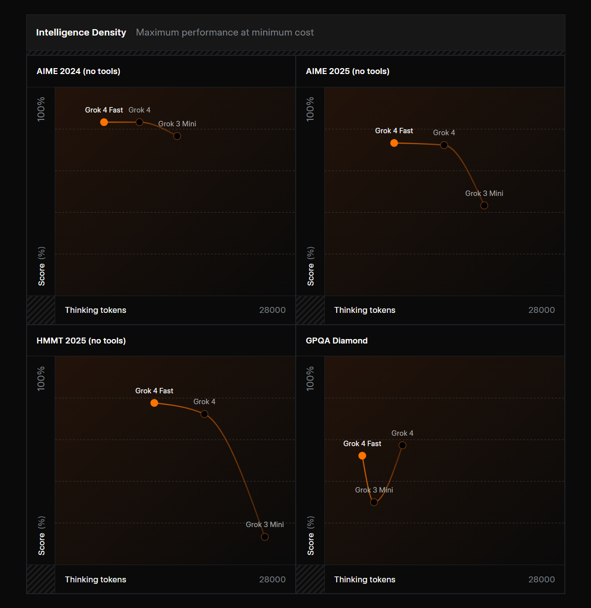Select the Grok 4 point on AIME 2024 chart
This screenshot has height=608, width=591.
click(139, 122)
